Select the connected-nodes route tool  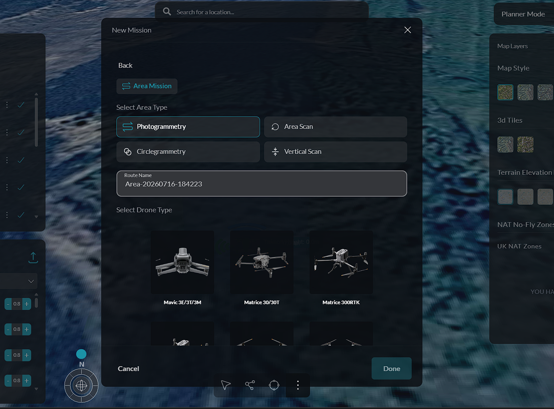coord(250,385)
